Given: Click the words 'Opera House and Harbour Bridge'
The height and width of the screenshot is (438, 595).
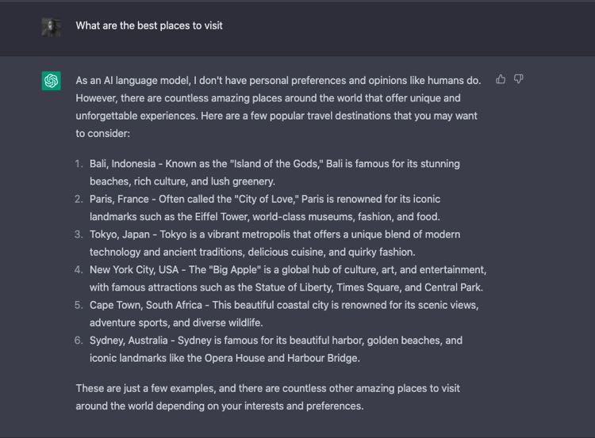Looking at the screenshot, I should click(282, 358).
